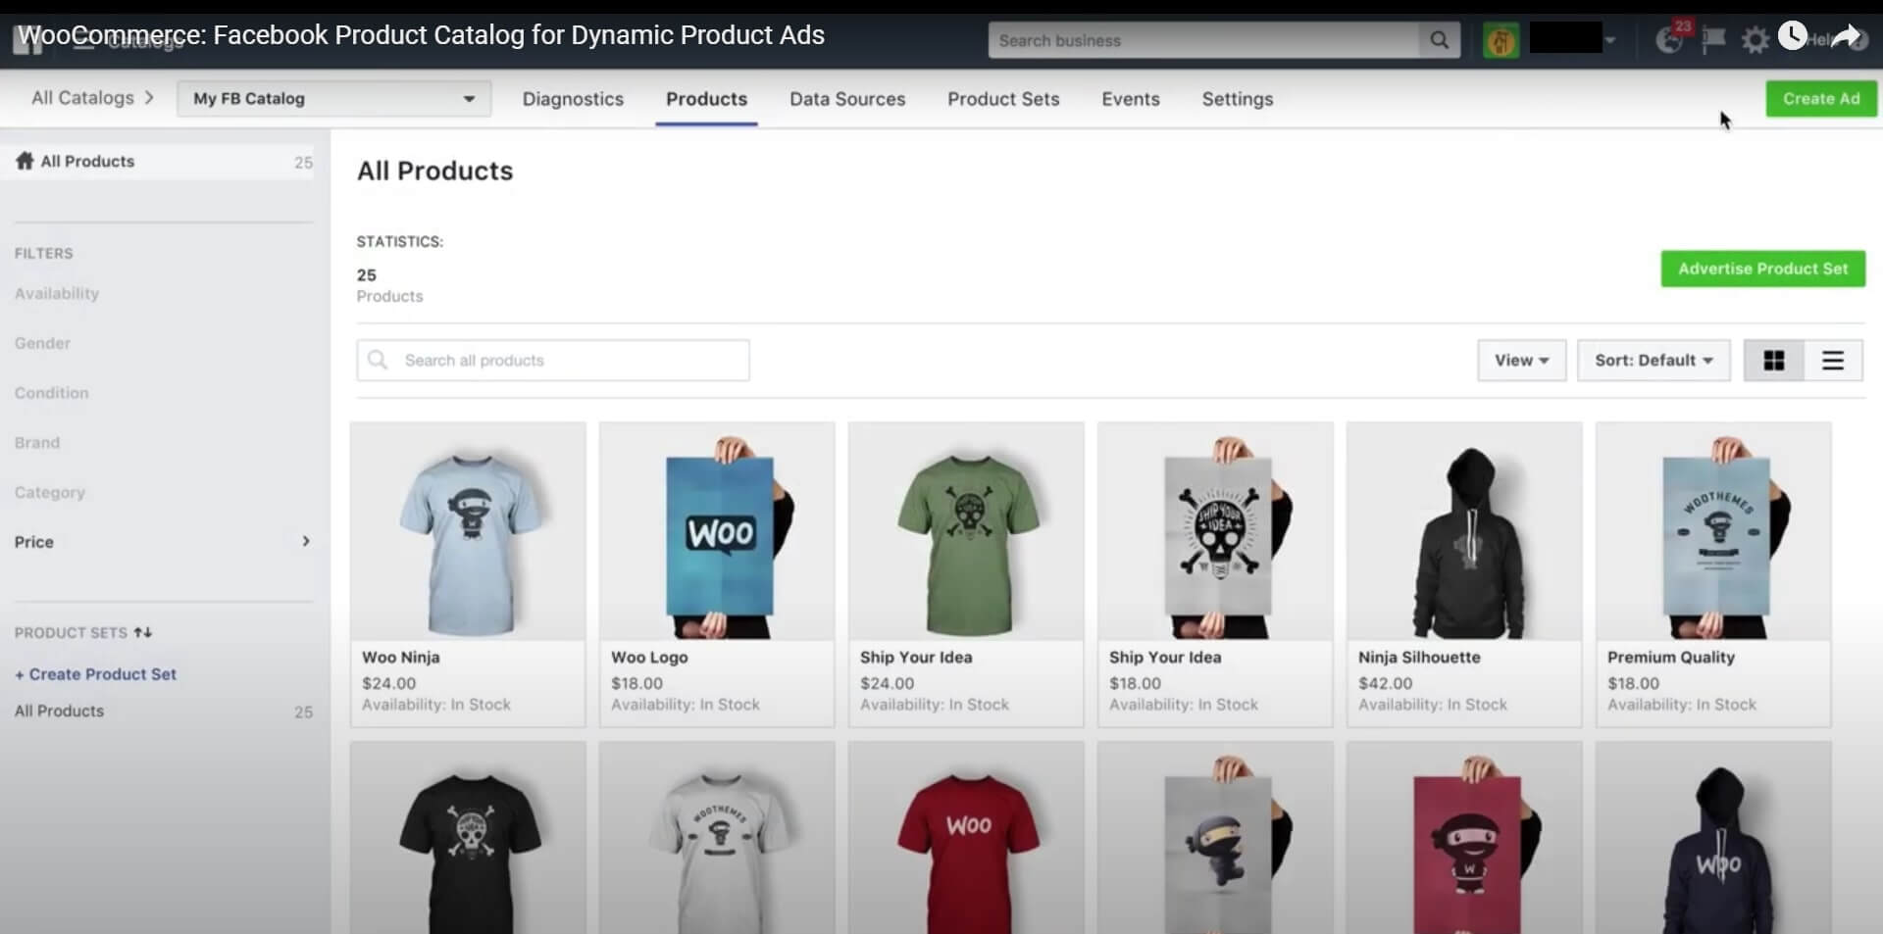Select the Products tab
This screenshot has width=1883, height=934.
point(706,99)
